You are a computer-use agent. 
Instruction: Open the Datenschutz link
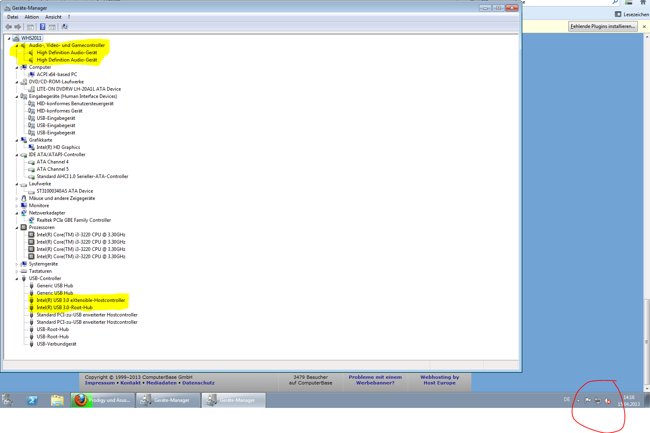[x=198, y=383]
